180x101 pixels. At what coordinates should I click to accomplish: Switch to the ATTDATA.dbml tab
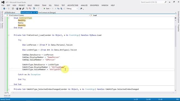coord(10,13)
